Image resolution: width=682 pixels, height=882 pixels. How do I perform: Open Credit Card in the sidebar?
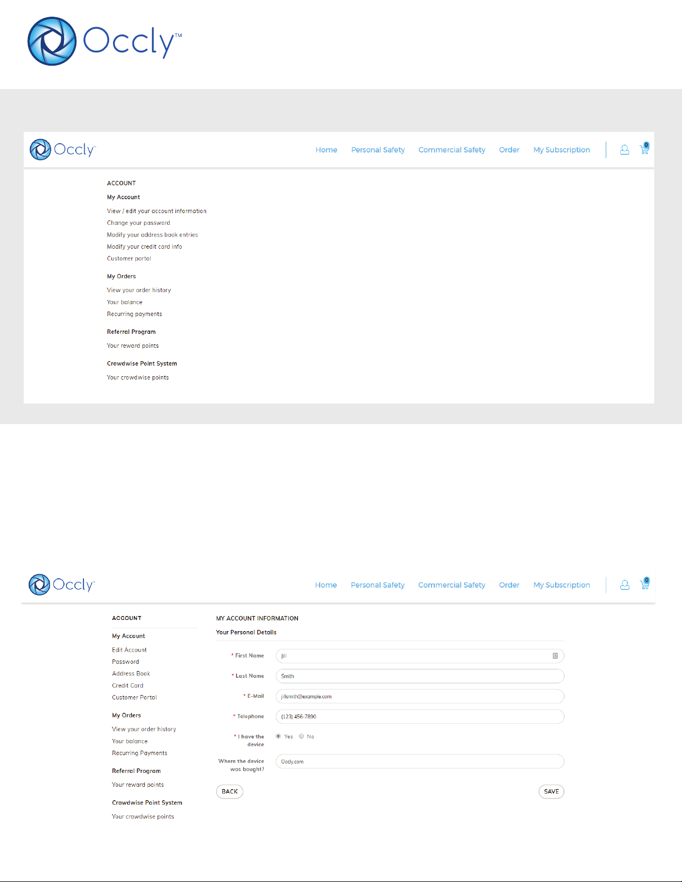[127, 686]
